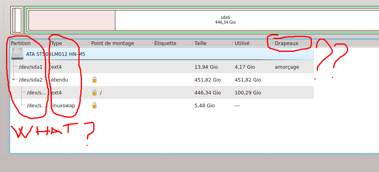The height and width of the screenshot is (172, 379).
Task: Sort partitions by the Taille column
Action: point(201,43)
